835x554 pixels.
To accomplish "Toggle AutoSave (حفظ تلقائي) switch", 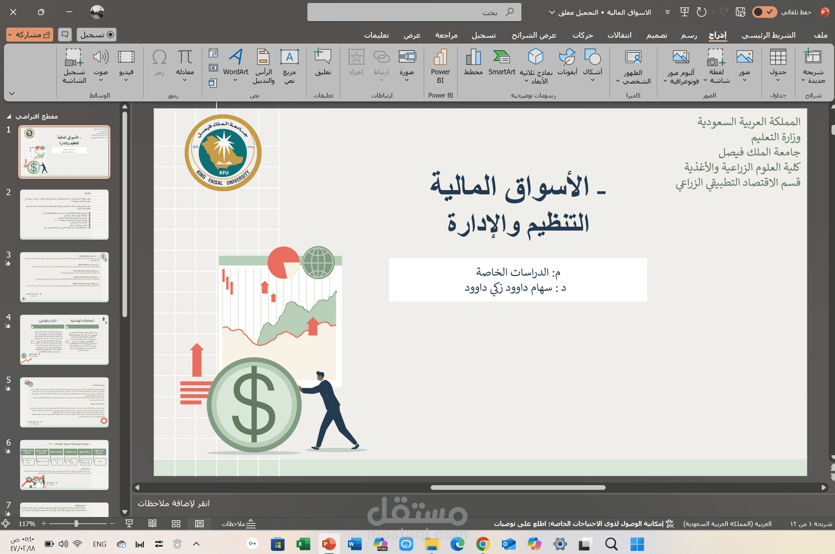I will click(764, 12).
